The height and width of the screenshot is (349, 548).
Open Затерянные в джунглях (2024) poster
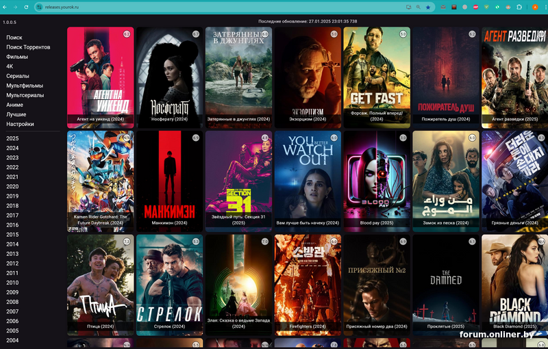pyautogui.click(x=238, y=77)
